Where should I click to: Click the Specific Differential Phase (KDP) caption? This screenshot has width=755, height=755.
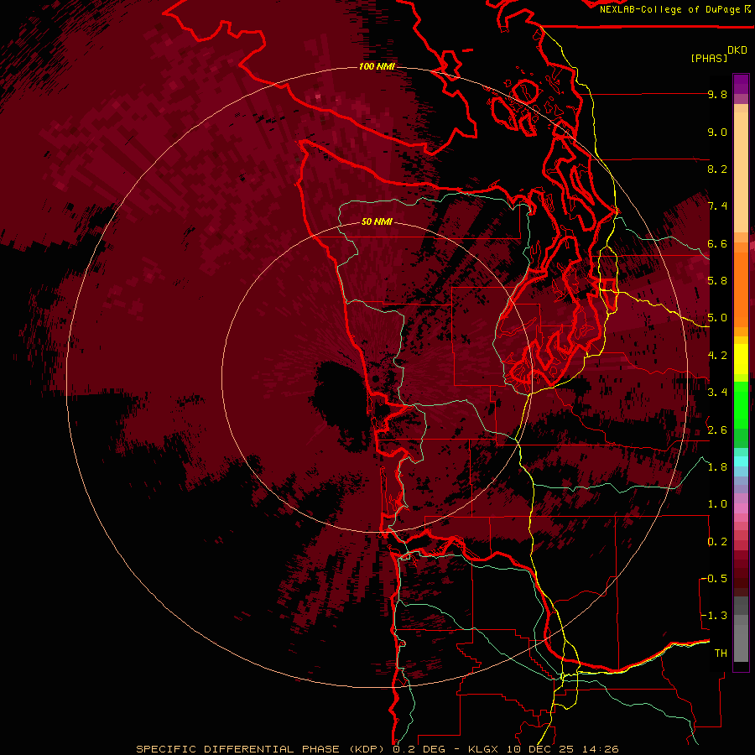click(x=262, y=749)
